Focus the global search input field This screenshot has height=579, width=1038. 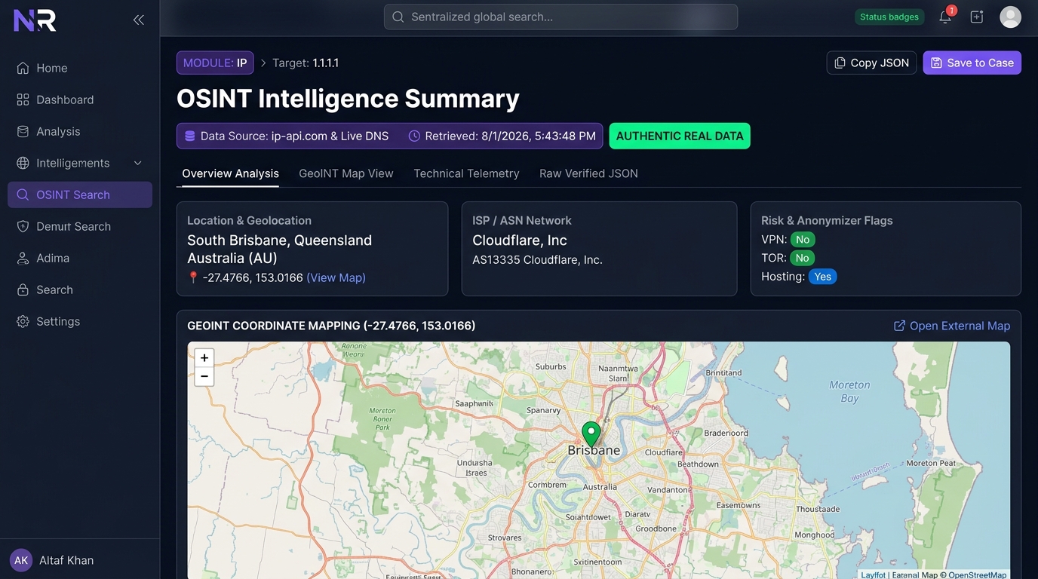(x=560, y=17)
